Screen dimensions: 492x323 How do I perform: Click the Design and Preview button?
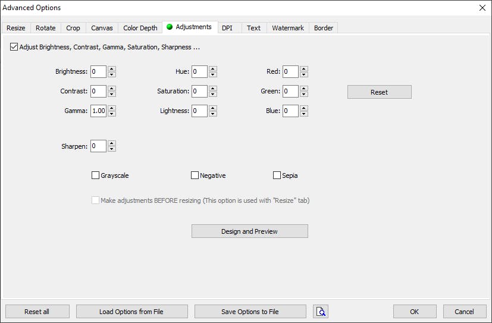point(249,231)
